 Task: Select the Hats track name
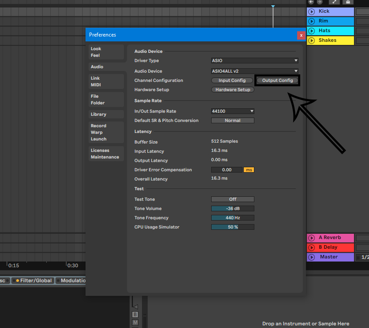[x=324, y=30]
